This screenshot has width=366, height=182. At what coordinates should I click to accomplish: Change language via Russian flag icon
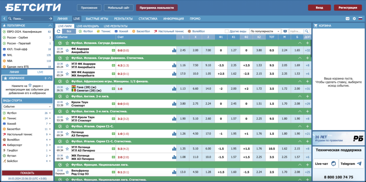click(360, 19)
